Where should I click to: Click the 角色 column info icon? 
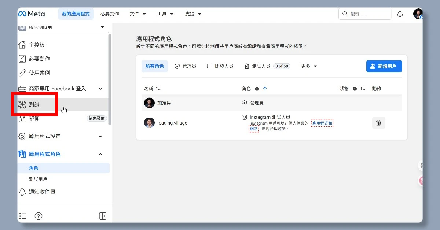tap(257, 89)
